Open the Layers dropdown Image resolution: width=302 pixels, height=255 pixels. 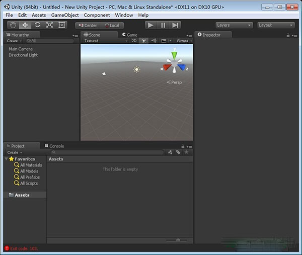pos(233,25)
